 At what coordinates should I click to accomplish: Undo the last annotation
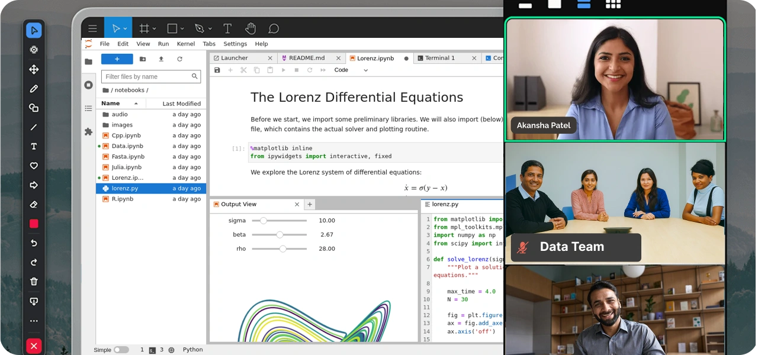[34, 243]
